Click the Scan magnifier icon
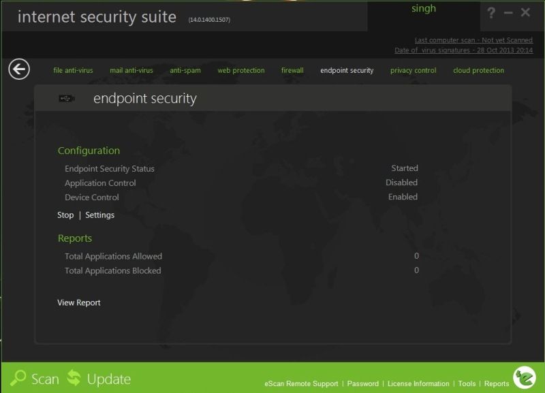 [18, 378]
